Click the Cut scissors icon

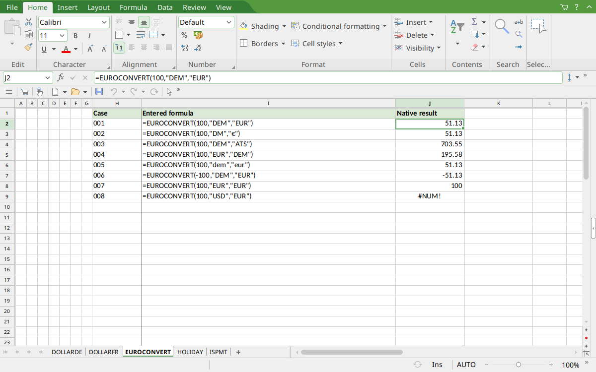[x=29, y=22]
